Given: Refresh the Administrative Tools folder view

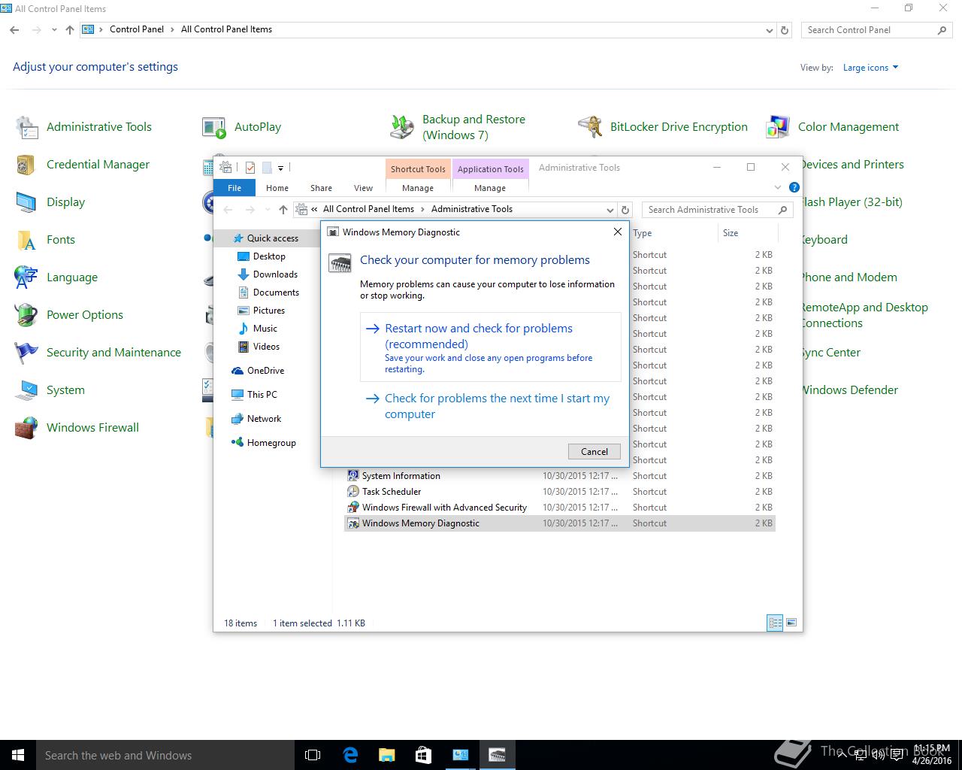Looking at the screenshot, I should coord(625,210).
